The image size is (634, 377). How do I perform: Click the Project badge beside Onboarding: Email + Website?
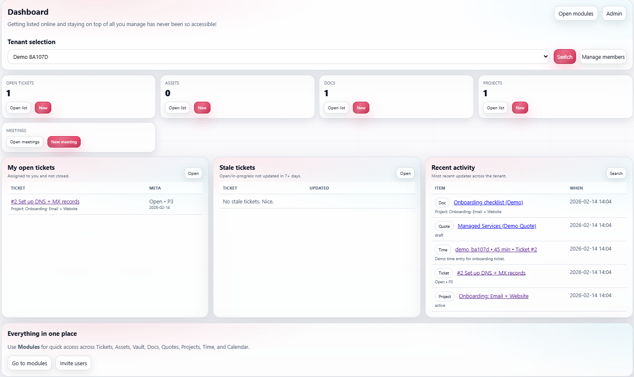click(444, 296)
